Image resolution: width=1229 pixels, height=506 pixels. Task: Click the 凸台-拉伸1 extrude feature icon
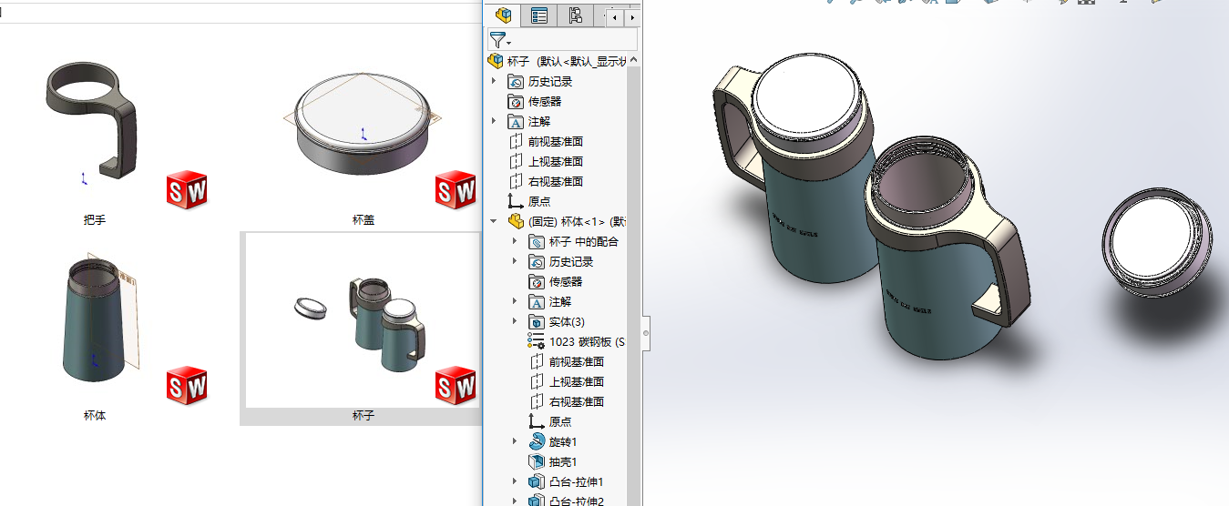tap(537, 481)
